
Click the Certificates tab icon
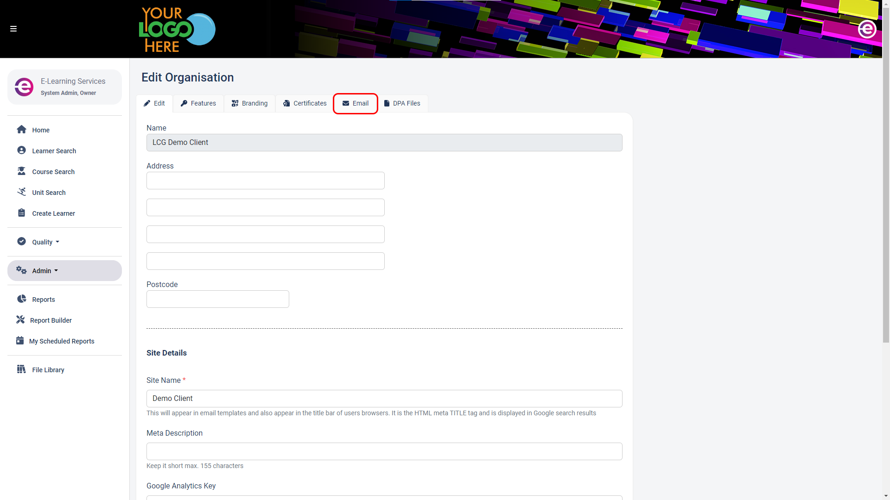(286, 103)
